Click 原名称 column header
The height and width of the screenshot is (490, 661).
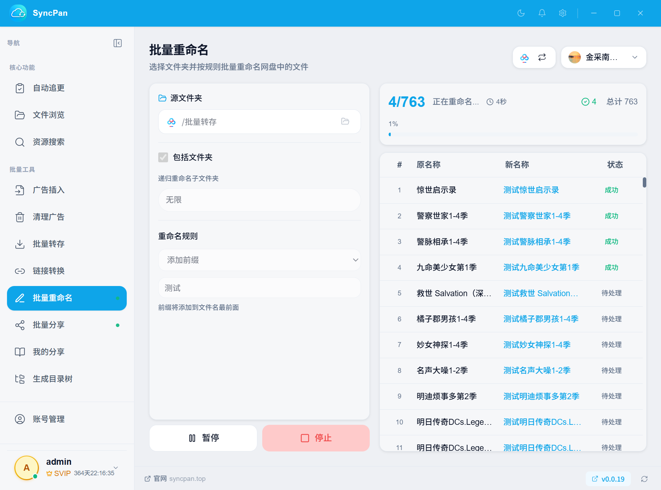tap(429, 165)
